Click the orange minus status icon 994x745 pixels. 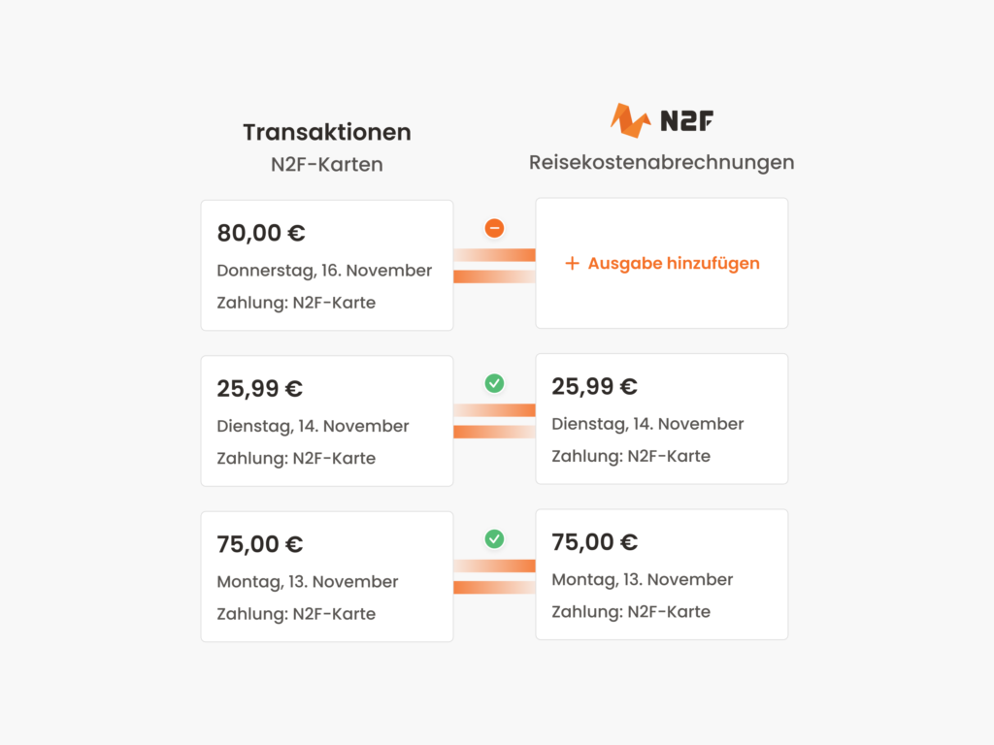[x=494, y=228]
